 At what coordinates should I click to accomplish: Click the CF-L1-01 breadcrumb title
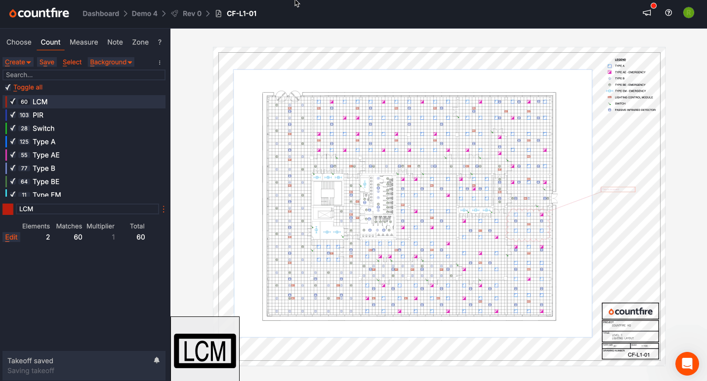[242, 13]
